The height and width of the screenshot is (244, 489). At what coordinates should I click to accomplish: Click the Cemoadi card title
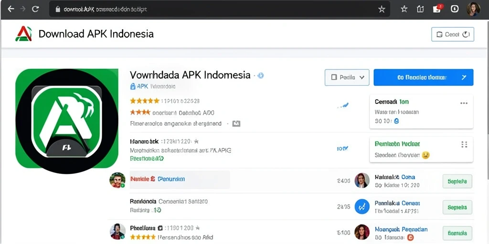[392, 102]
